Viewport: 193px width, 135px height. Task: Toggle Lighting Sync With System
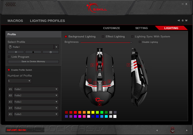coord(132,37)
